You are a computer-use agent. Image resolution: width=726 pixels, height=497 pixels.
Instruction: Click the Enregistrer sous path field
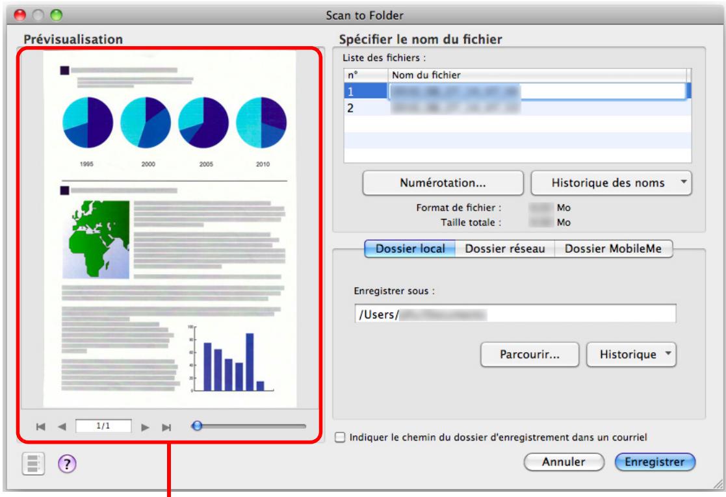pyautogui.click(x=515, y=314)
